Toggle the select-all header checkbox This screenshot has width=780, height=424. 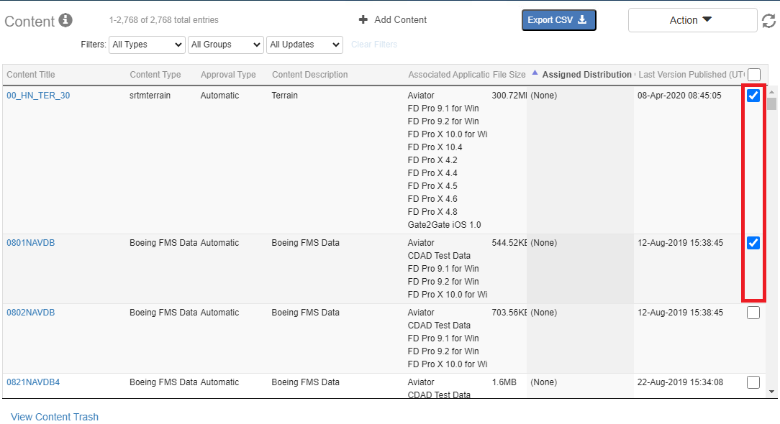753,75
